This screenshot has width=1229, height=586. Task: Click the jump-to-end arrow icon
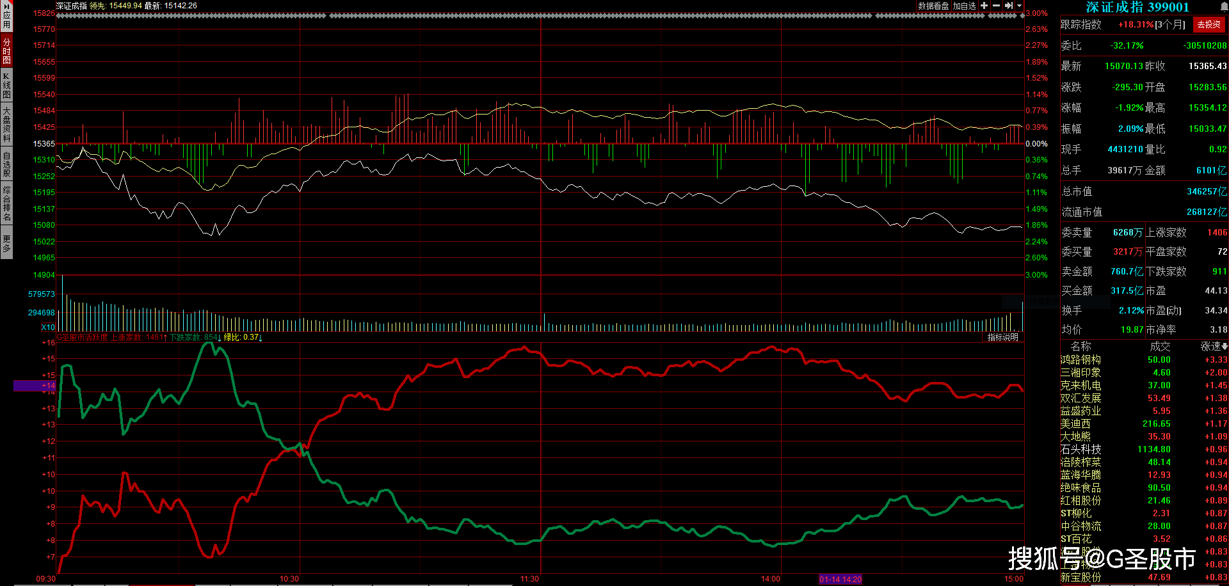[x=1009, y=6]
